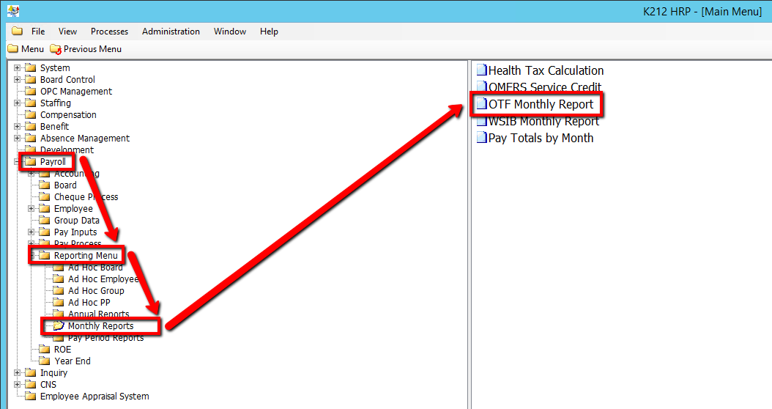The image size is (772, 409).
Task: Click the Employee Appraisal System folder icon
Action: (31, 397)
